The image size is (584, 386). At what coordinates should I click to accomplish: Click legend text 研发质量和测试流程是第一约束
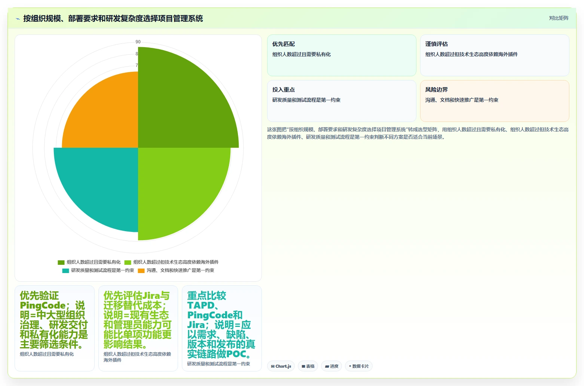pyautogui.click(x=103, y=270)
